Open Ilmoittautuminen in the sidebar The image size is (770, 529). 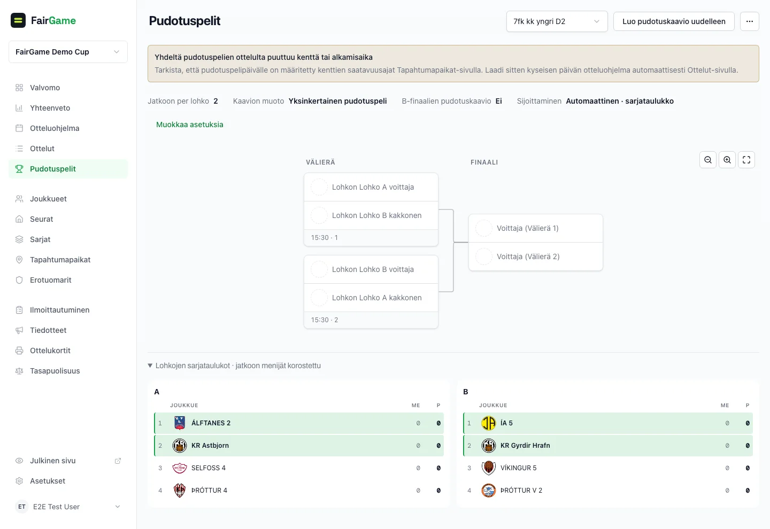coord(68,310)
